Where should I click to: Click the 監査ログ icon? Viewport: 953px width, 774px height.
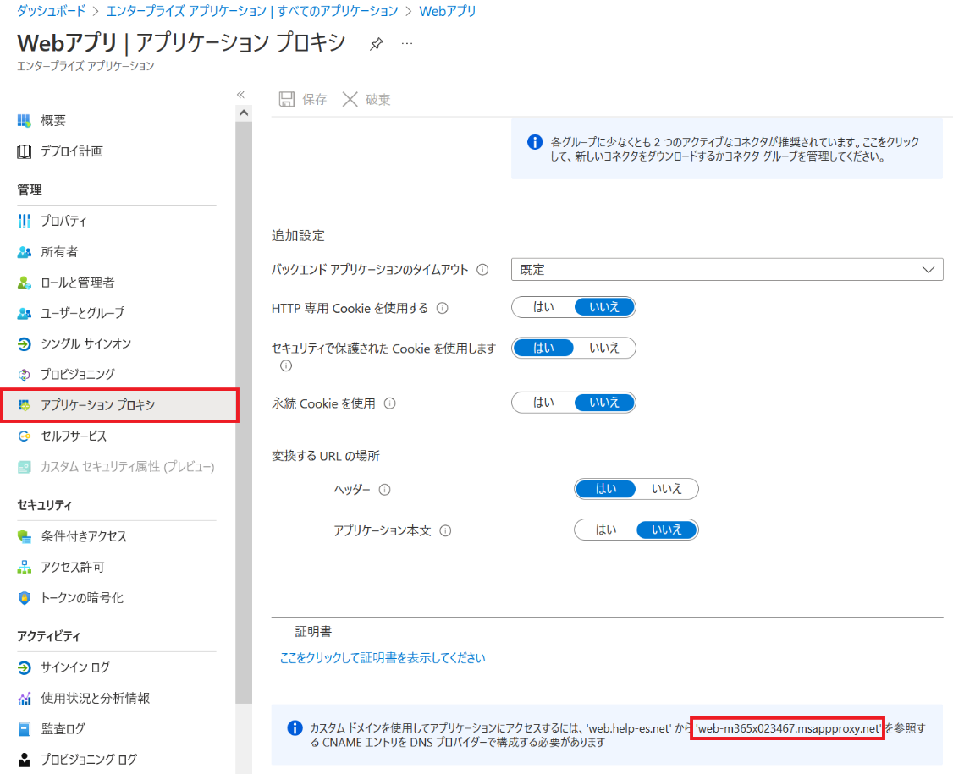click(25, 729)
